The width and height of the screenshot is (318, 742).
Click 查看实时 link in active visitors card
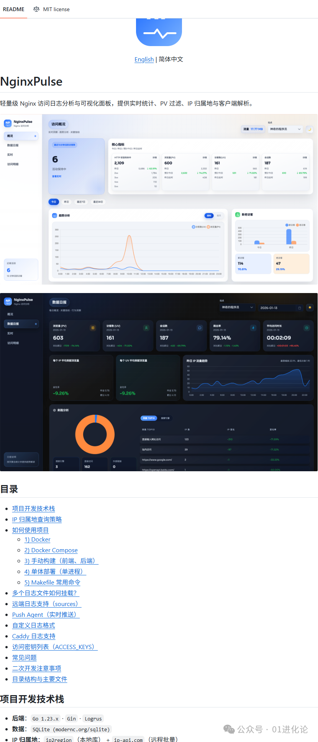tap(57, 176)
